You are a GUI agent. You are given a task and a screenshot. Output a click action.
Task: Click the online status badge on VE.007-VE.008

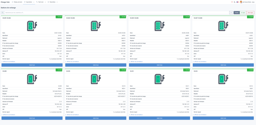coord(250,17)
